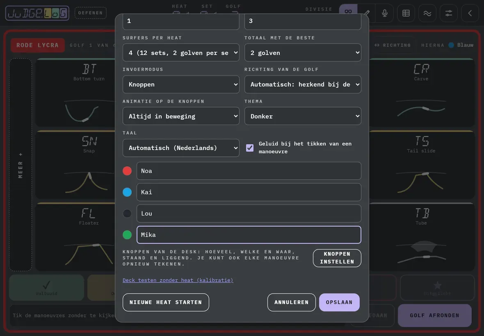The width and height of the screenshot is (484, 336).
Task: Tap the Floater maneuver tile
Action: pyautogui.click(x=75, y=237)
